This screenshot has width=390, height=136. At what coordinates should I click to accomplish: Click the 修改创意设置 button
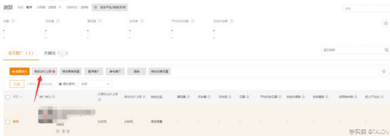pos(160,72)
